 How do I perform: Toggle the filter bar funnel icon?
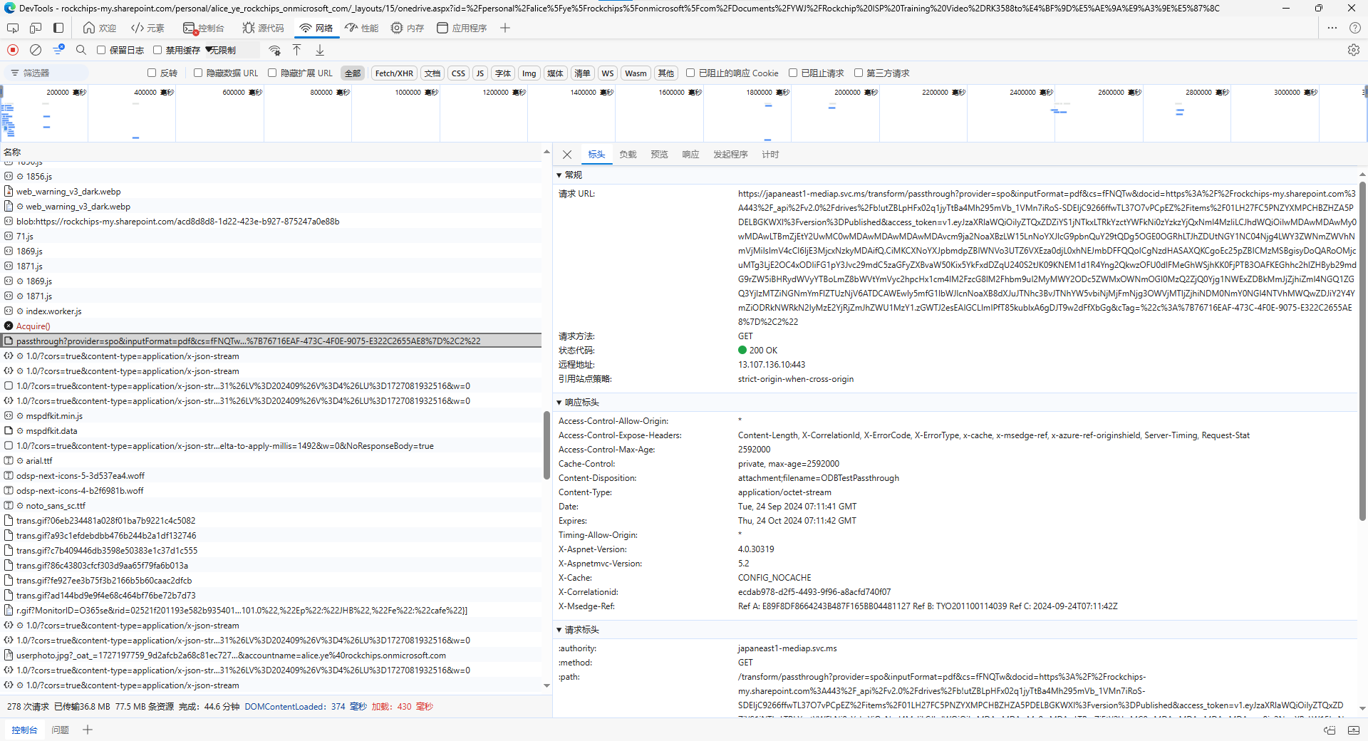click(58, 50)
